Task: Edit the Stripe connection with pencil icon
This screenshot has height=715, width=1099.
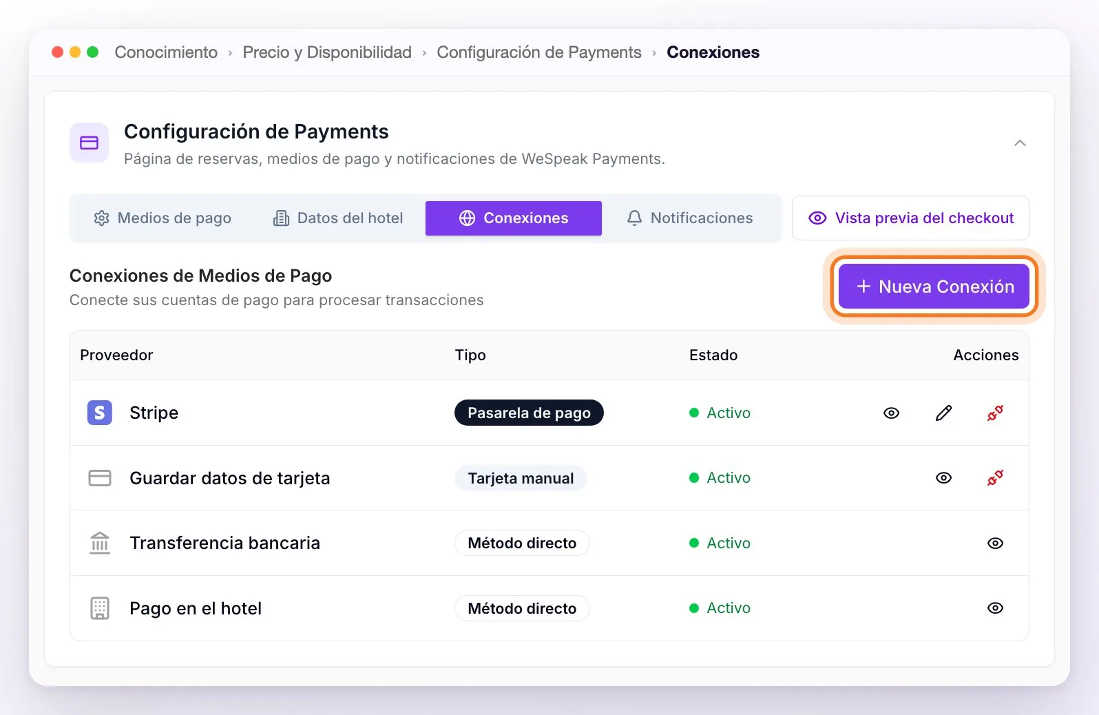Action: coord(943,413)
